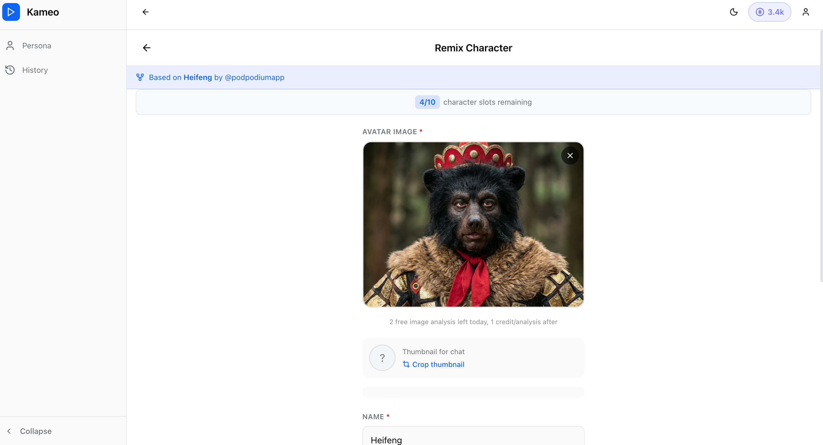The image size is (823, 445).
Task: Click the 4/10 character slots badge
Action: click(427, 102)
